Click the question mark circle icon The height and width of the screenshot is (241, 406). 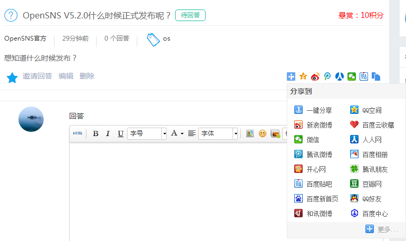(x=11, y=15)
